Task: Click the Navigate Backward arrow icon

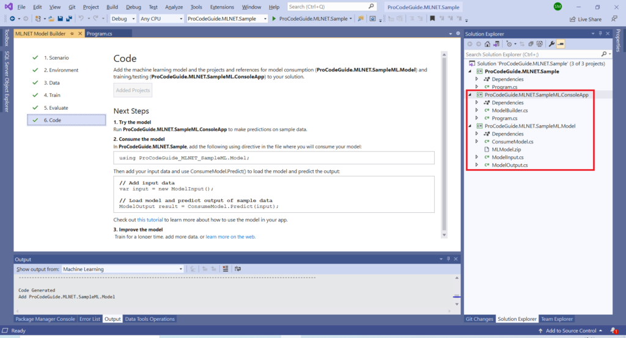Action: click(x=12, y=19)
